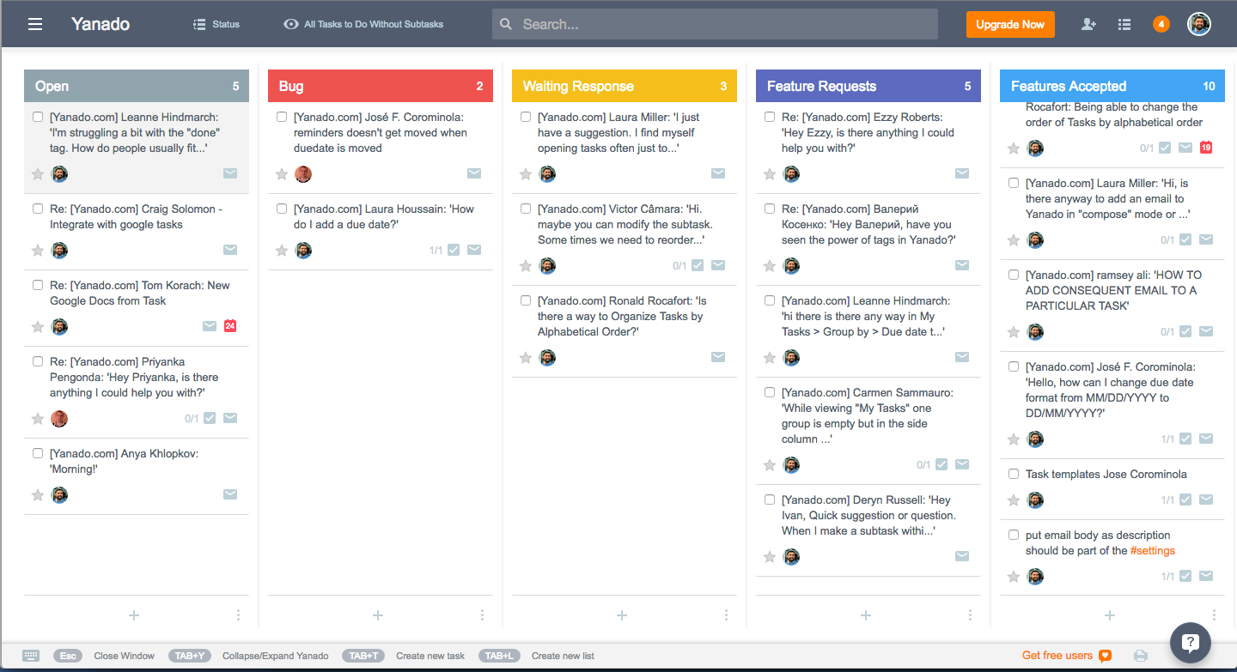1237x672 pixels.
Task: Open subtasks 0/1 icon on Priyanka Pengonda task
Action: click(x=210, y=418)
